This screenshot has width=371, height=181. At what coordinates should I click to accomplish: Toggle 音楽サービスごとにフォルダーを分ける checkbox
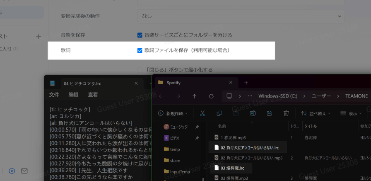pos(140,35)
